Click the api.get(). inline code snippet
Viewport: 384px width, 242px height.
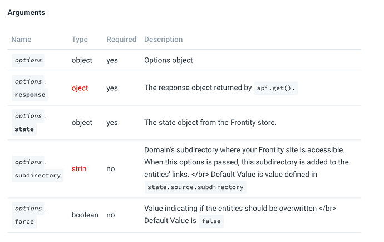pyautogui.click(x=277, y=88)
